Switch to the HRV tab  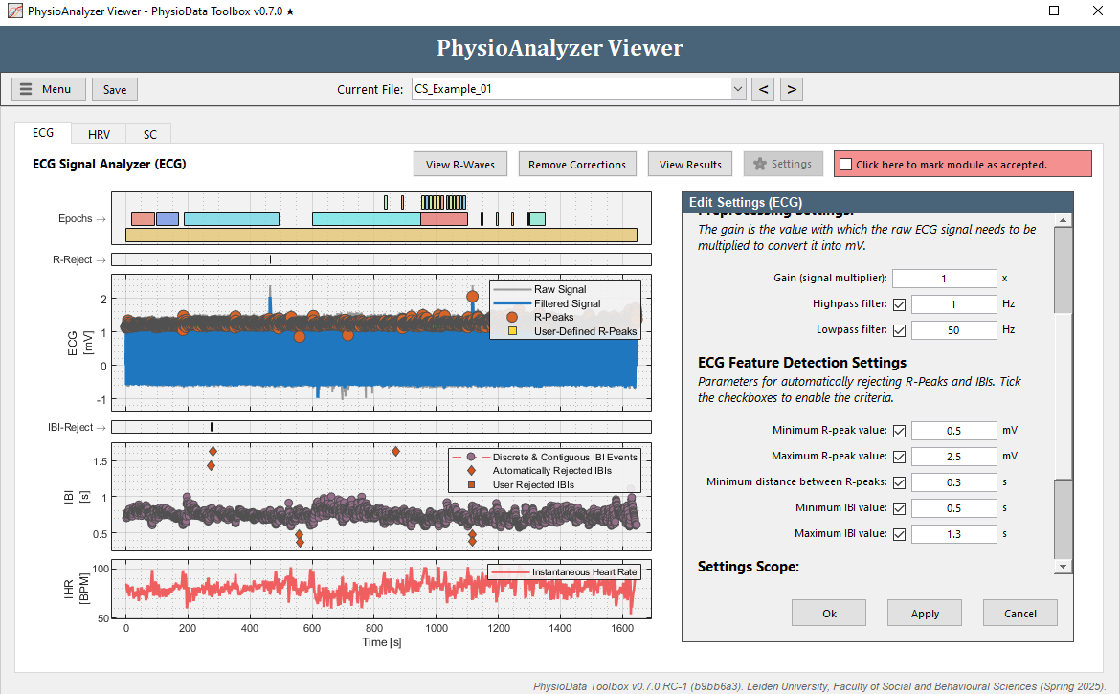(x=99, y=134)
